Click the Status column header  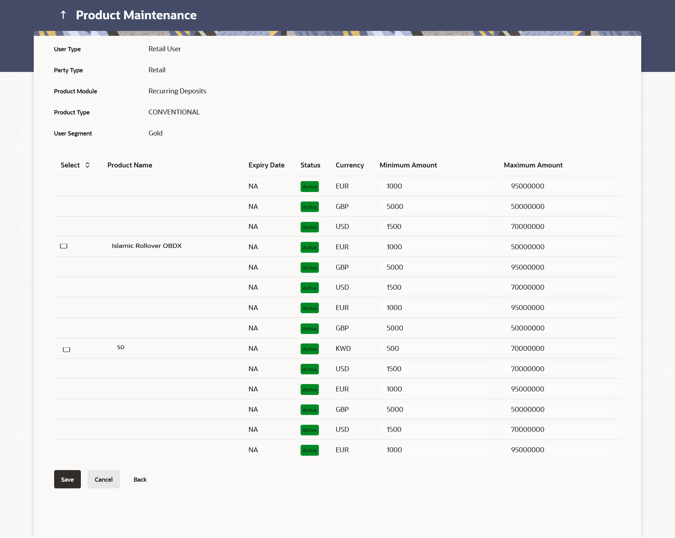[x=310, y=165]
